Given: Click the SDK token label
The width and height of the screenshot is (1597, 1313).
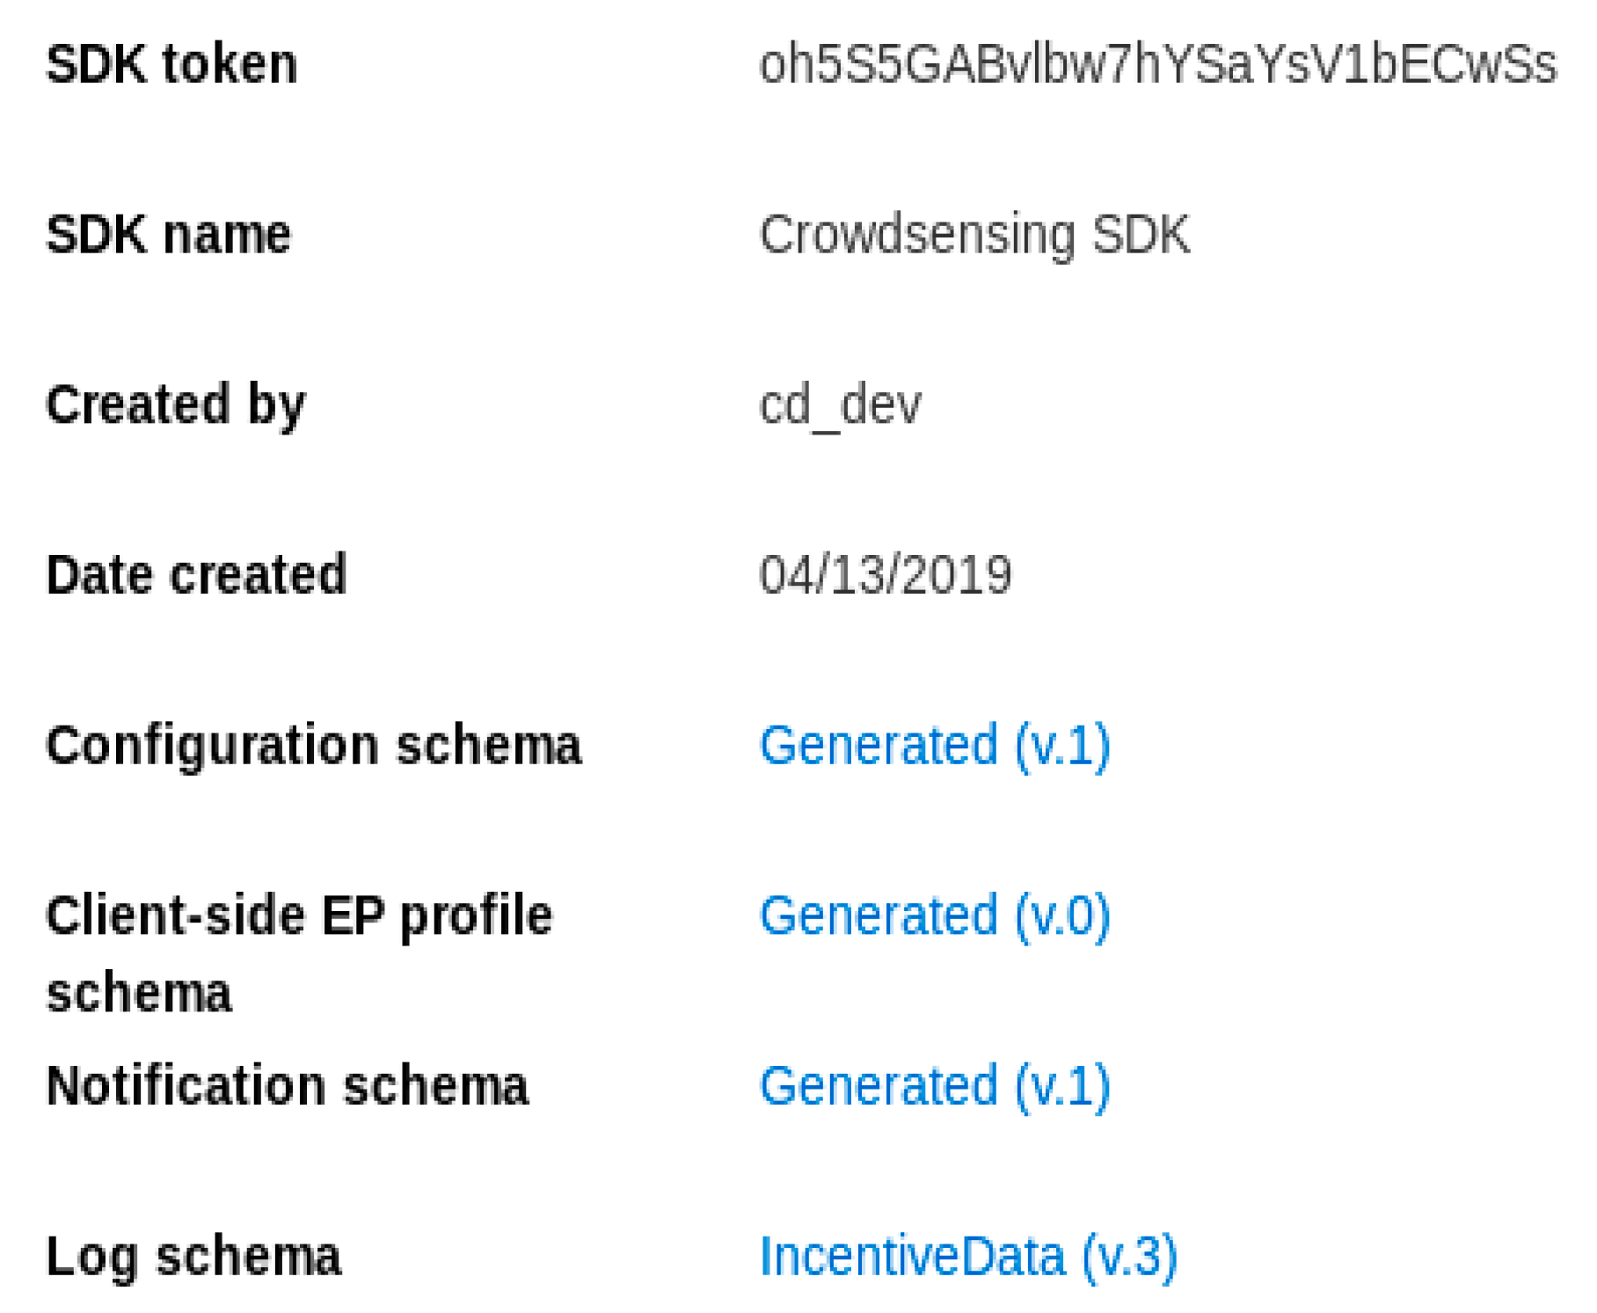Looking at the screenshot, I should 171,65.
